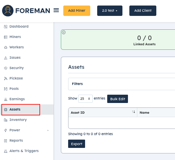This screenshot has width=175, height=160.
Task: Sort by the Asset ID arrows icon
Action: click(x=133, y=112)
